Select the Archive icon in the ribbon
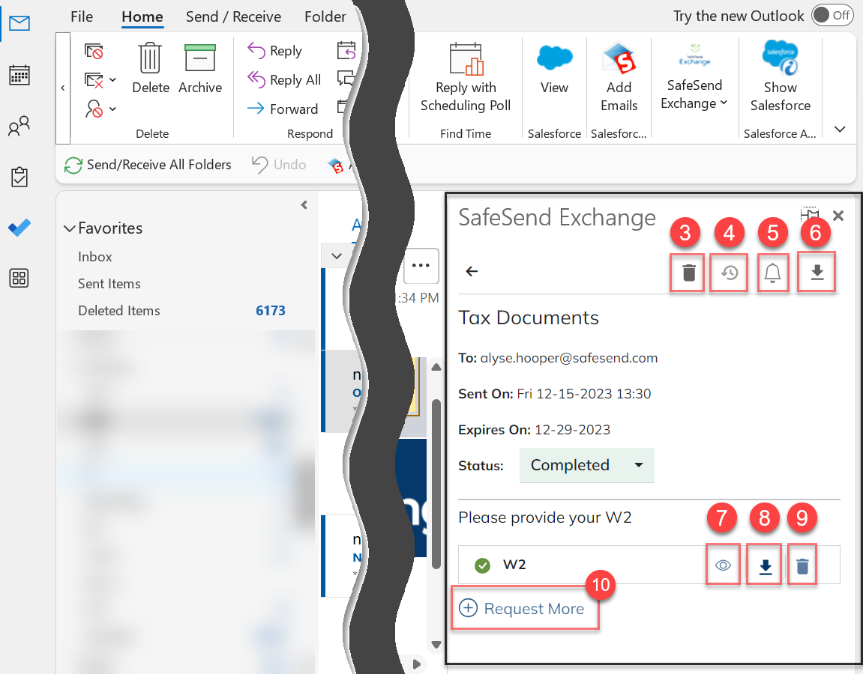 pos(199,67)
